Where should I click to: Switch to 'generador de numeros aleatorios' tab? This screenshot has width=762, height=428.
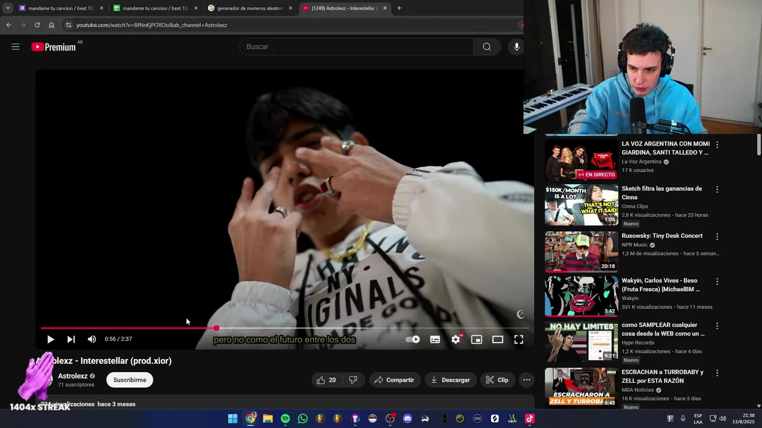pos(249,8)
